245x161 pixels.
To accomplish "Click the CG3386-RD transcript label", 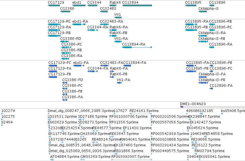I will point(71,39).
